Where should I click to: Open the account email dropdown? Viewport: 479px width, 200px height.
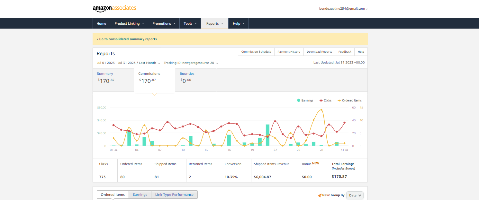pos(343,9)
